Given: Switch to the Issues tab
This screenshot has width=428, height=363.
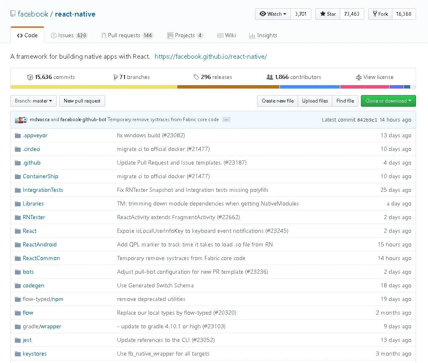Looking at the screenshot, I should pyautogui.click(x=69, y=36).
